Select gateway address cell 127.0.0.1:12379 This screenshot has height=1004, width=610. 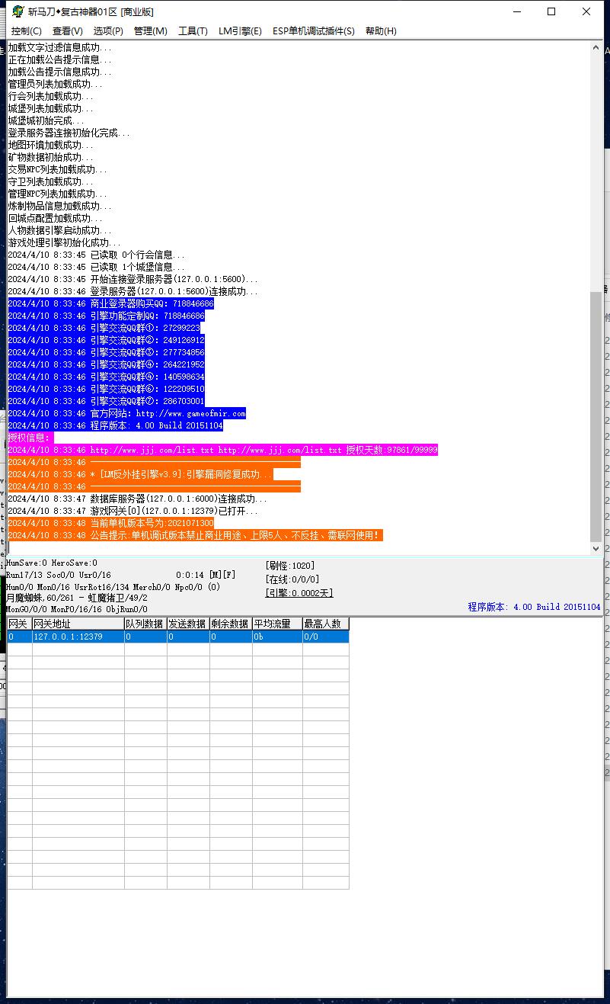coord(78,637)
